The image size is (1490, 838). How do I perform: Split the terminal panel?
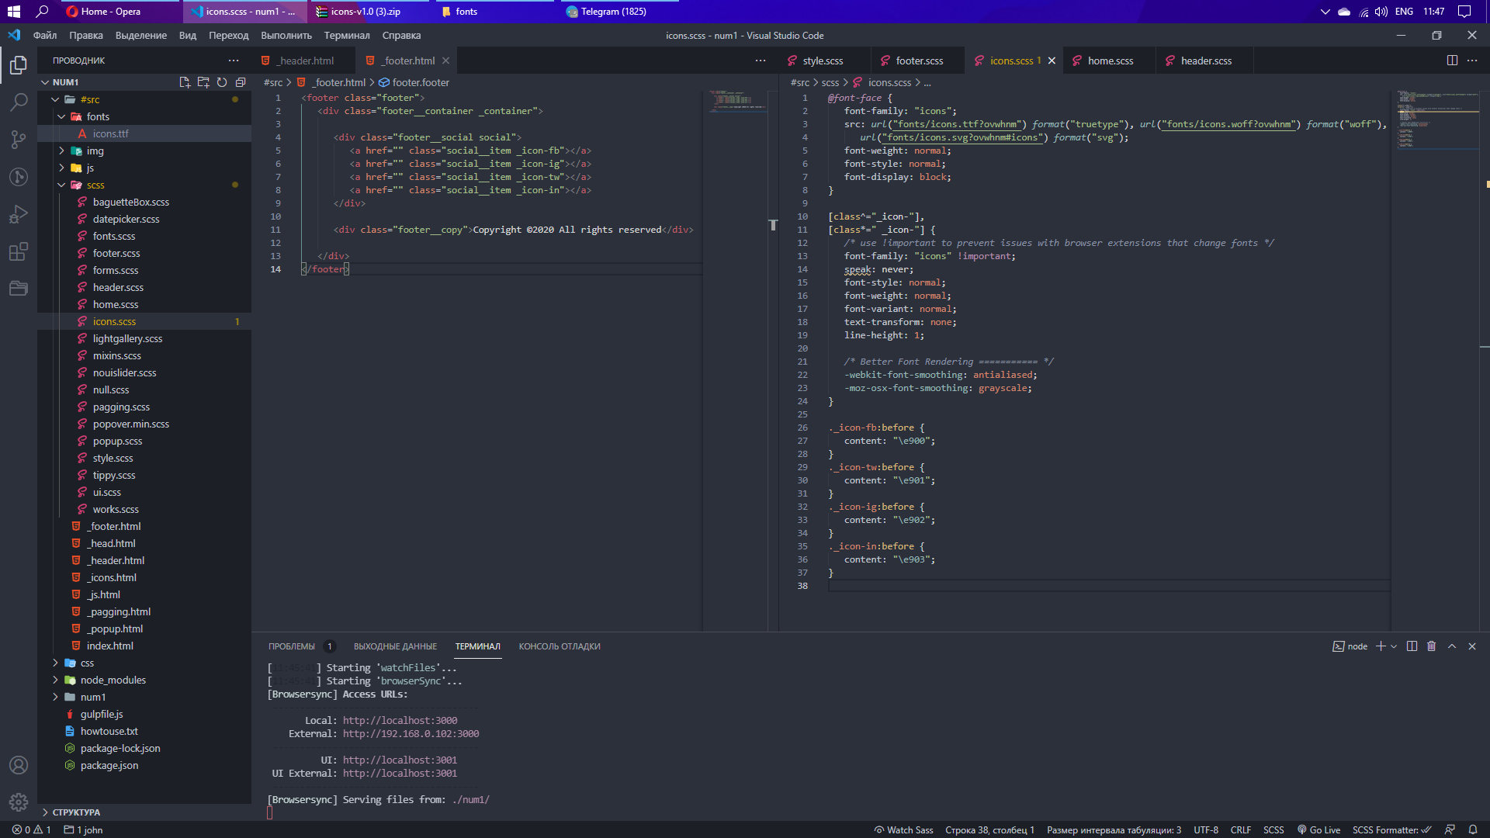(1412, 646)
